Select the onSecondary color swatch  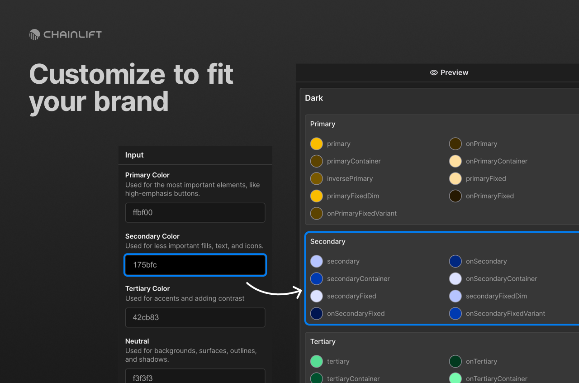(455, 261)
